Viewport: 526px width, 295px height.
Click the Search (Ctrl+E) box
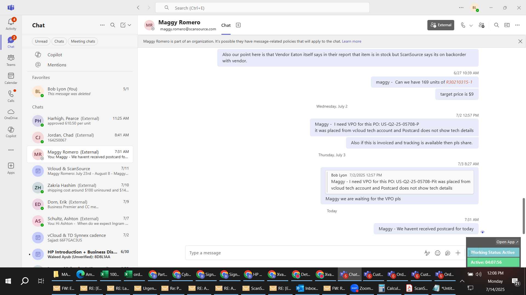point(262,8)
